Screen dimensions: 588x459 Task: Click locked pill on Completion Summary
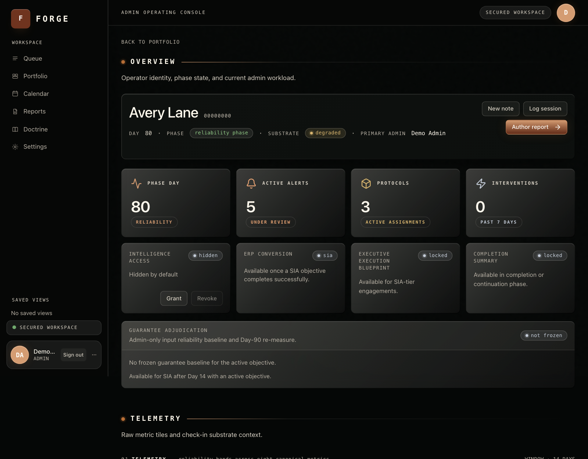[550, 256]
